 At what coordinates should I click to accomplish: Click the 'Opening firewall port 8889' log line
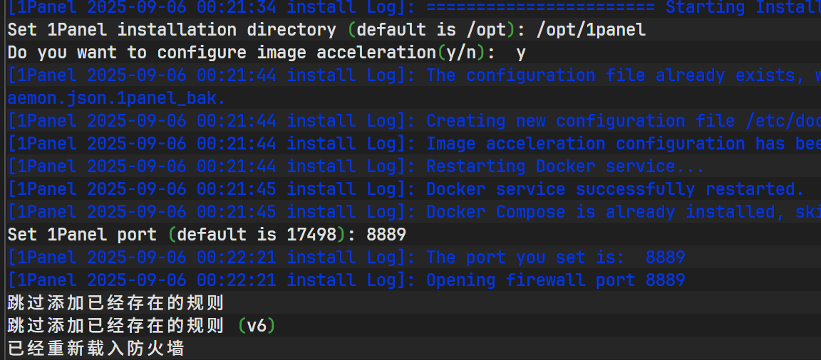[346, 280]
